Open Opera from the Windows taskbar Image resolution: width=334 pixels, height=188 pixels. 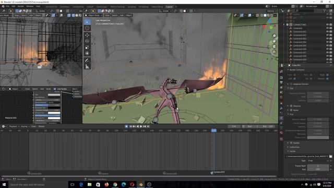(x=132, y=184)
